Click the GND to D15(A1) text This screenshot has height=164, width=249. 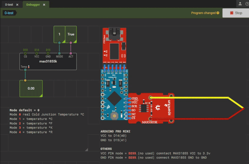(x=113, y=140)
